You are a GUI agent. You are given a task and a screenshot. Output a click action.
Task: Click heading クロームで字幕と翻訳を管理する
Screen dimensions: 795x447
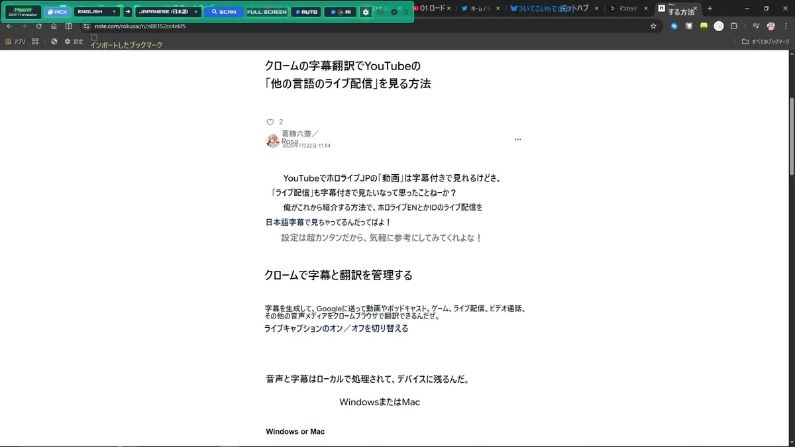coord(338,275)
